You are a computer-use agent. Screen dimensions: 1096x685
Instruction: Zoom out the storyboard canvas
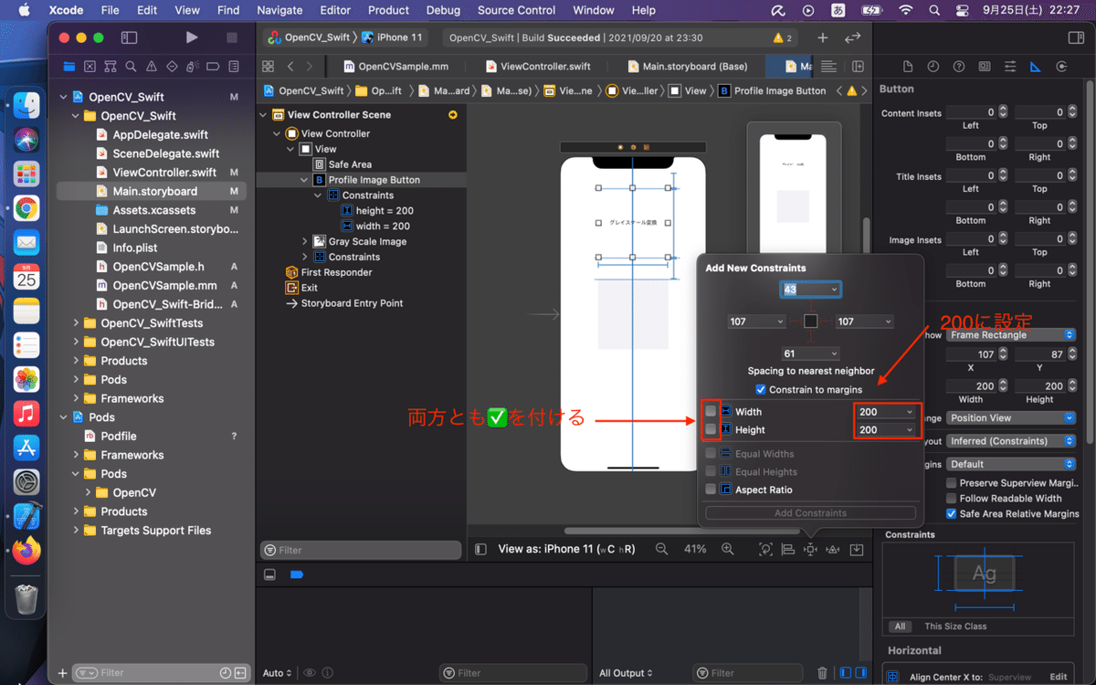(661, 549)
